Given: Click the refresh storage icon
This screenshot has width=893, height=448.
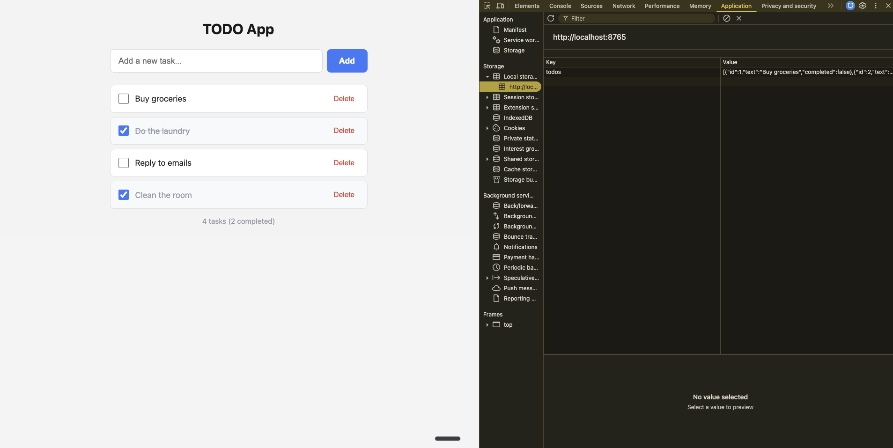Looking at the screenshot, I should tap(551, 18).
